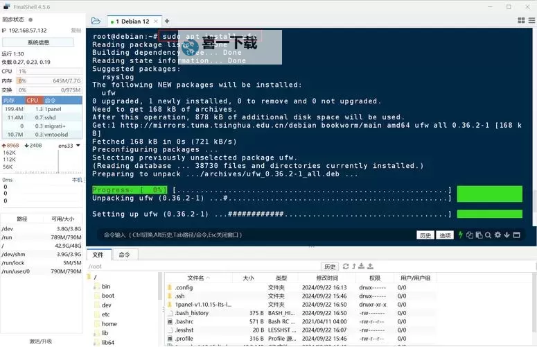Select etc folder in directory tree
Viewport: 537px width, 347px height.
106,314
